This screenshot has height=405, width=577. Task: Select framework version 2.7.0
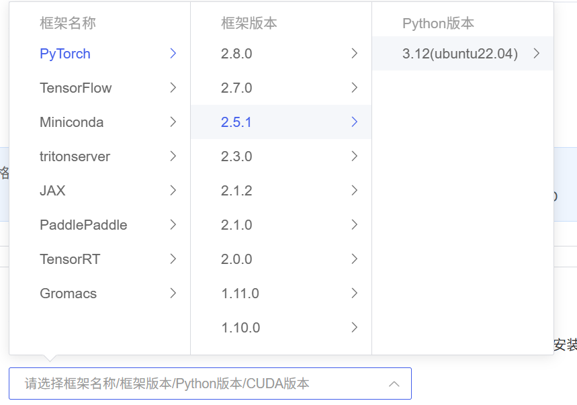pos(281,88)
